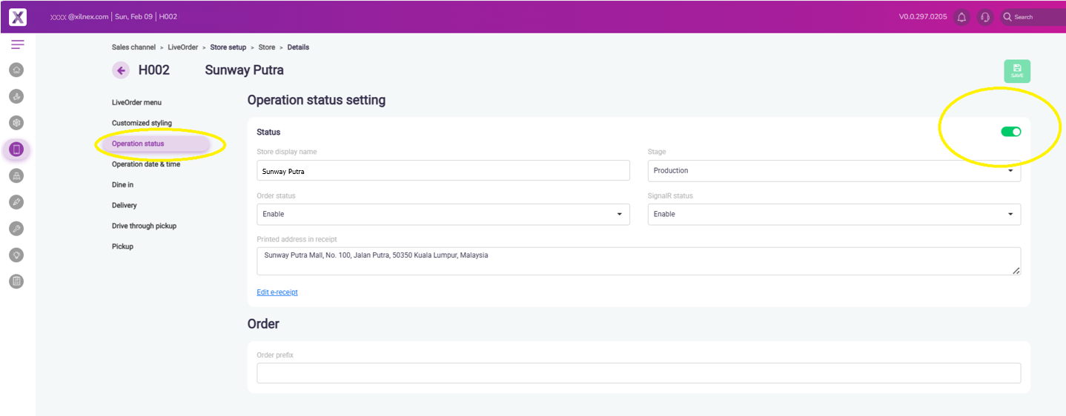Click the Order prefix input field
The image size is (1066, 416).
click(x=638, y=373)
